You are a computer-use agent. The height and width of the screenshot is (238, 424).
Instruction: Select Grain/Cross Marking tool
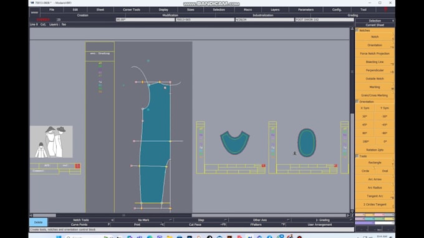pyautogui.click(x=375, y=95)
